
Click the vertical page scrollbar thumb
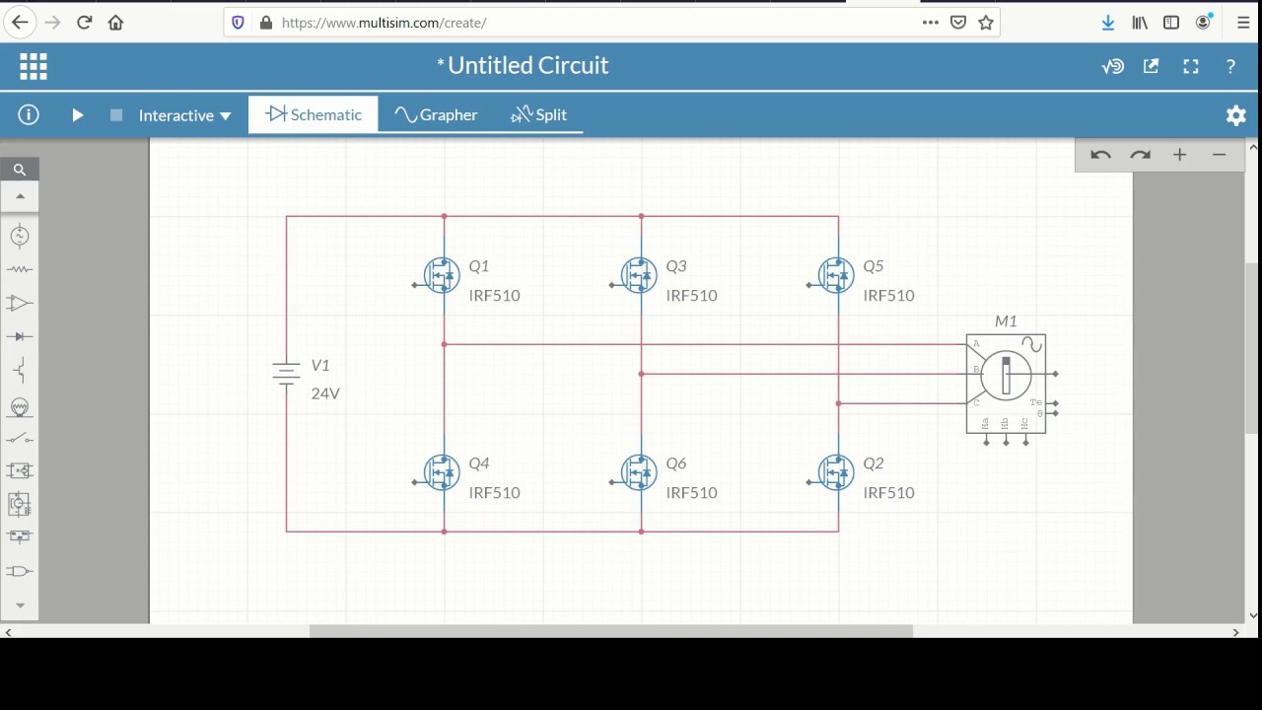(x=1253, y=347)
